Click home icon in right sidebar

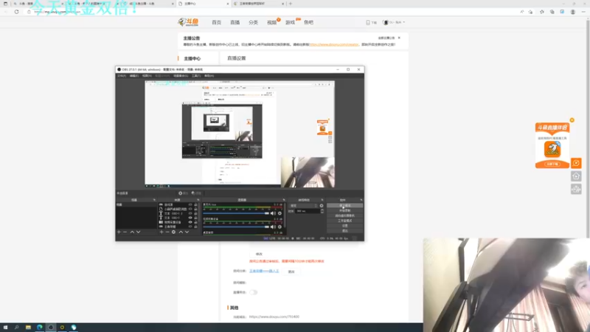[x=576, y=176]
